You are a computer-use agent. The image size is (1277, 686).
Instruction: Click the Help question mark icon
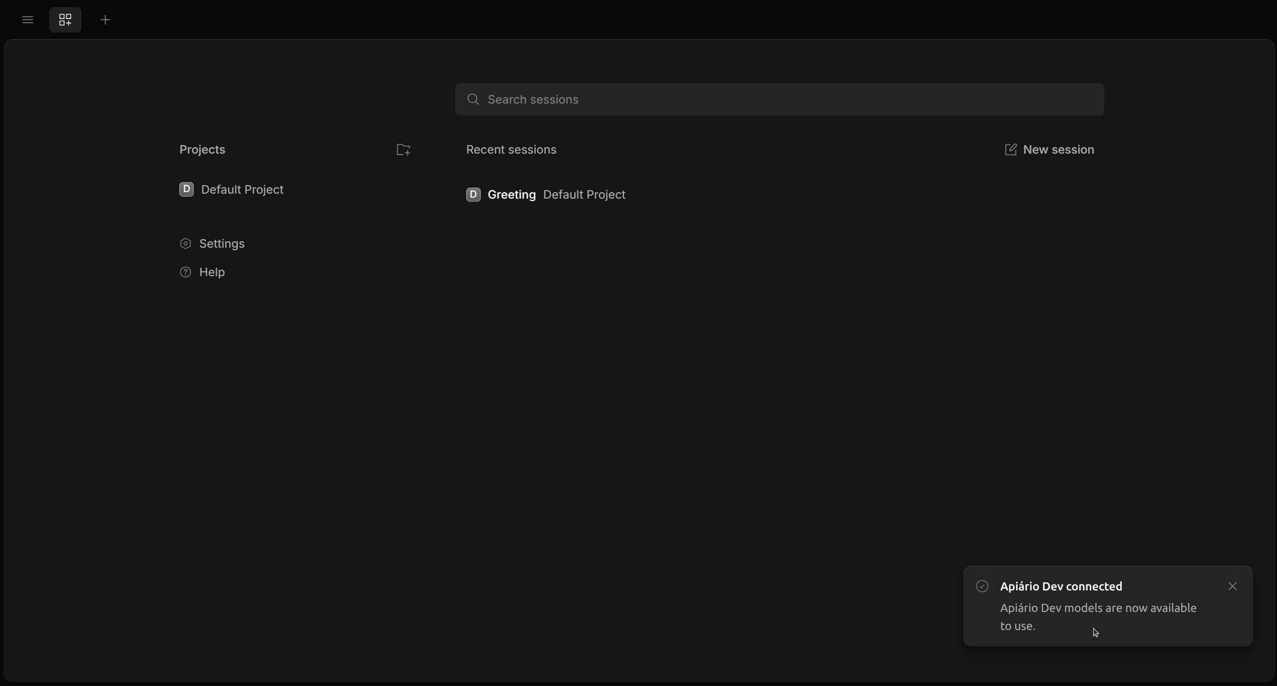pos(185,272)
